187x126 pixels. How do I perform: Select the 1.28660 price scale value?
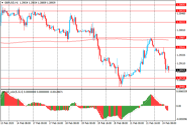click(x=181, y=80)
